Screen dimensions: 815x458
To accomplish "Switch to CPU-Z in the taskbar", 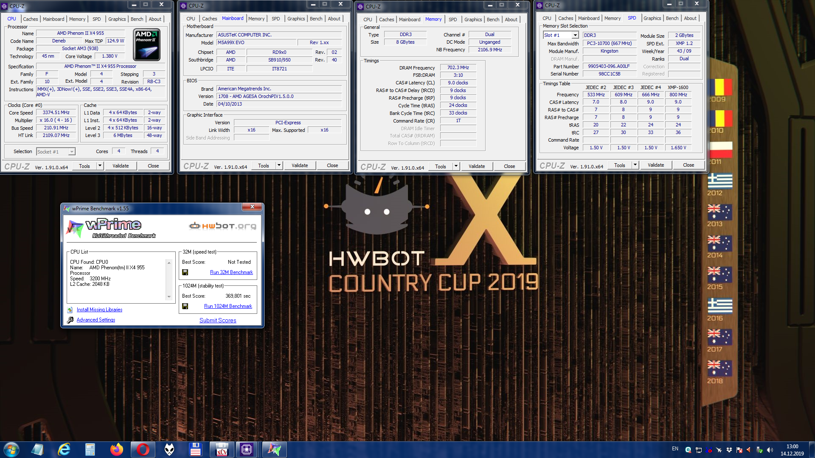I will (x=247, y=450).
